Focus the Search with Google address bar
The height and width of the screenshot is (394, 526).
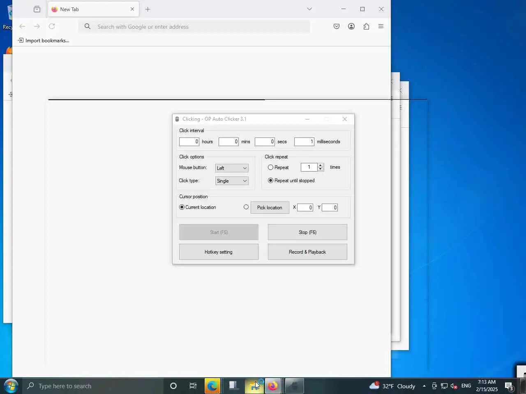(194, 27)
